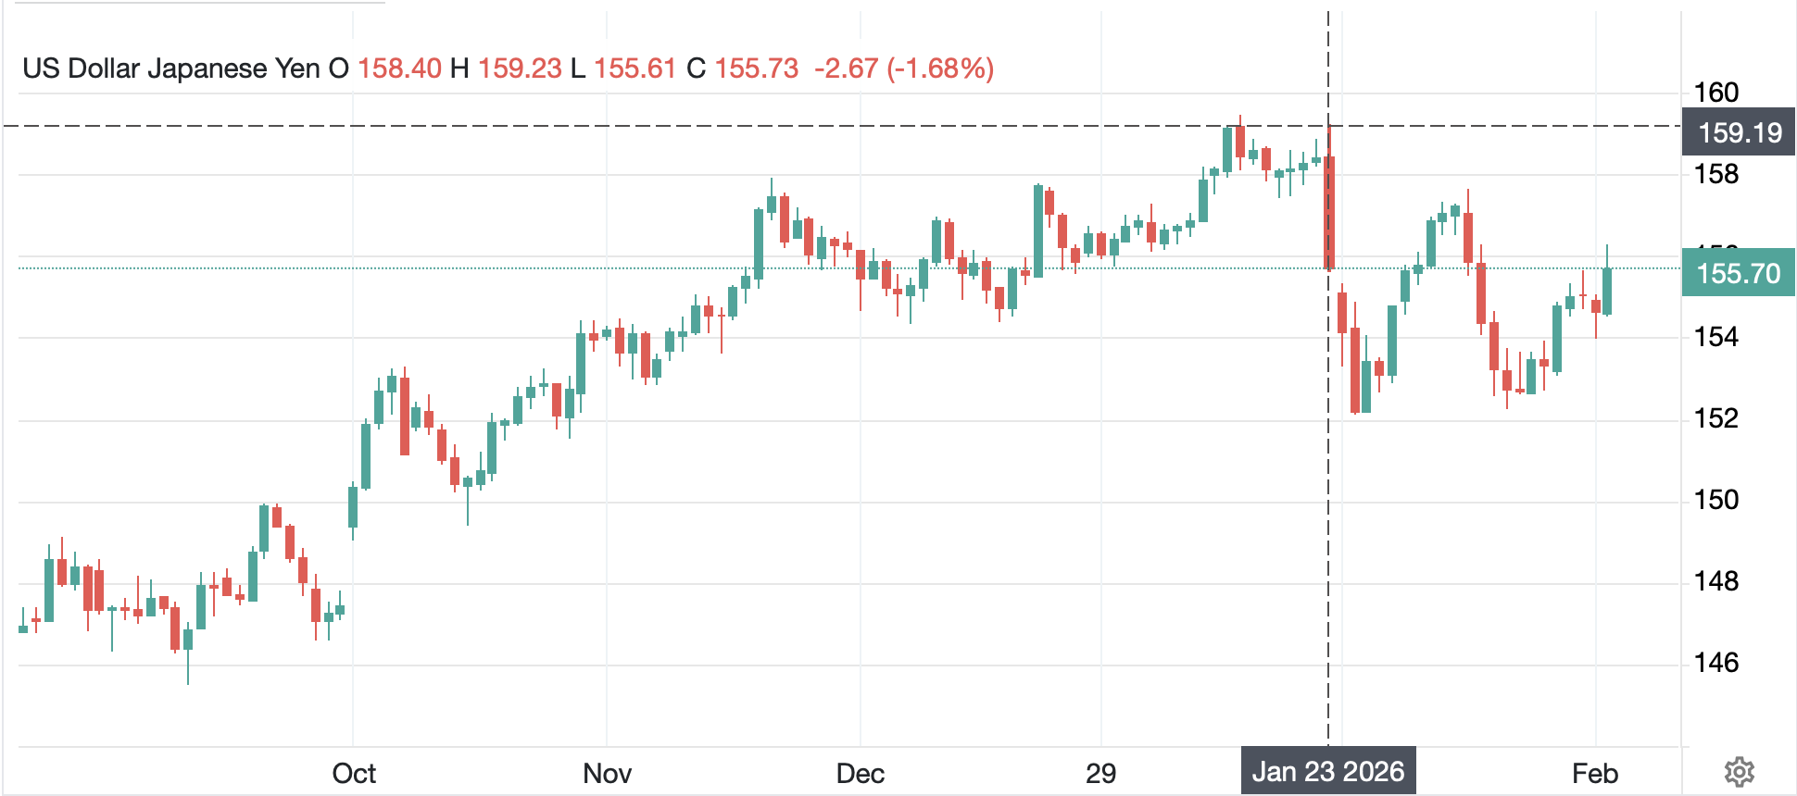Click the Feb label on time axis
The width and height of the screenshot is (1797, 796).
1594,773
